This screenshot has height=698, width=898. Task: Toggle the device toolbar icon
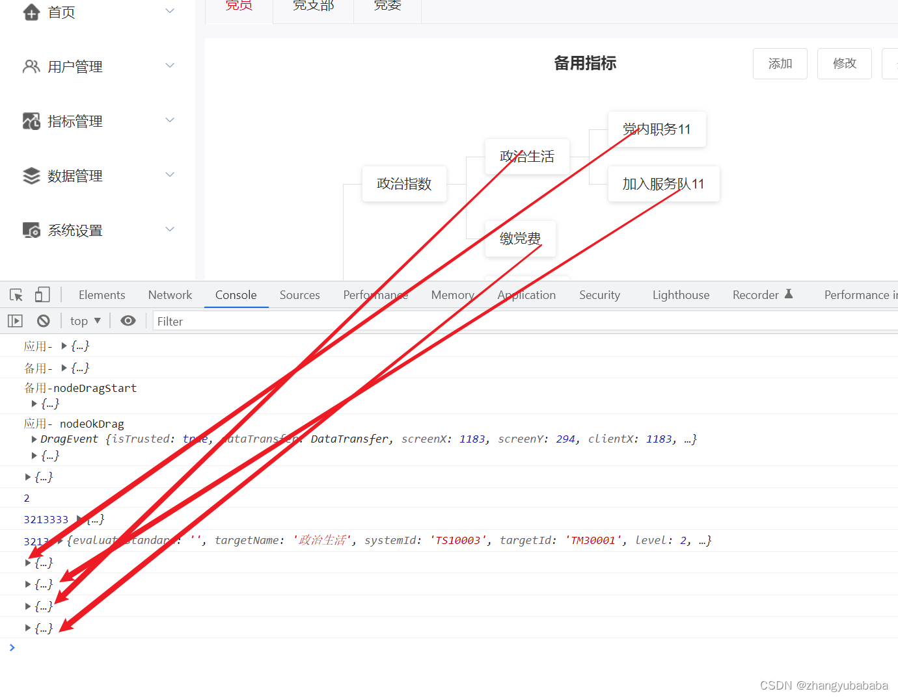[42, 295]
